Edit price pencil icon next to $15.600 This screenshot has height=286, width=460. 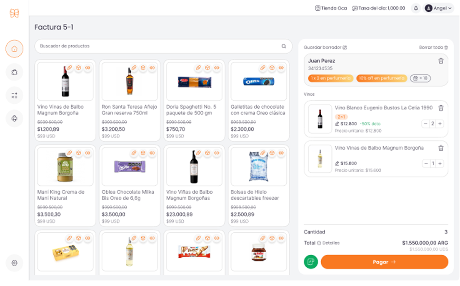(x=337, y=164)
